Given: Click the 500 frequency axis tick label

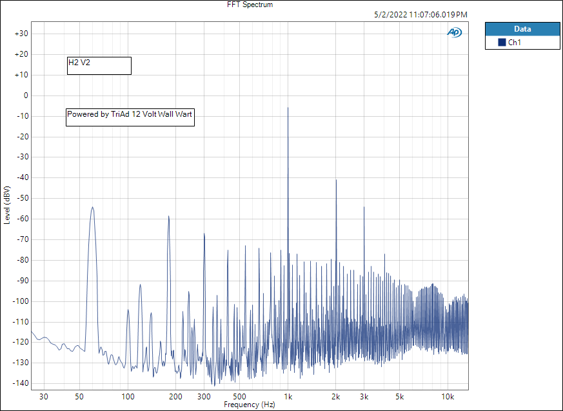Looking at the screenshot, I should (239, 397).
